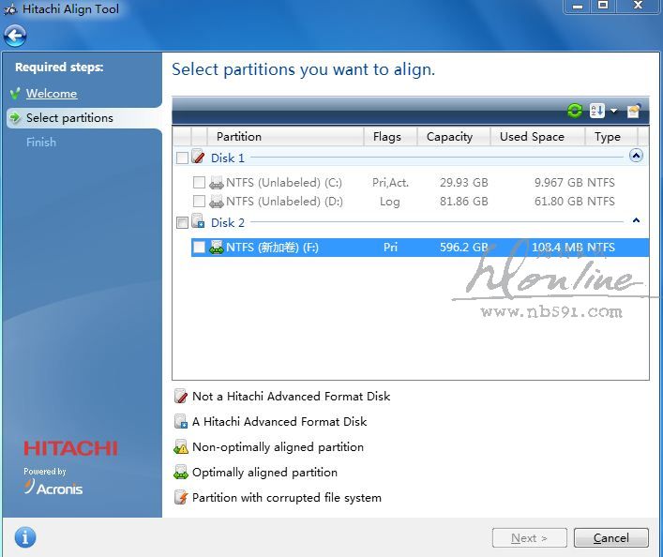The width and height of the screenshot is (663, 557).
Task: Select the NTFS (Unlabeled) (C:) row text
Action: point(284,183)
